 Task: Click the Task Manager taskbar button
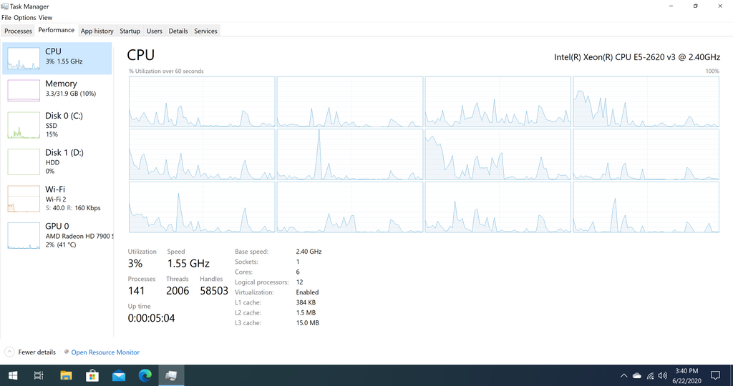[x=171, y=375]
